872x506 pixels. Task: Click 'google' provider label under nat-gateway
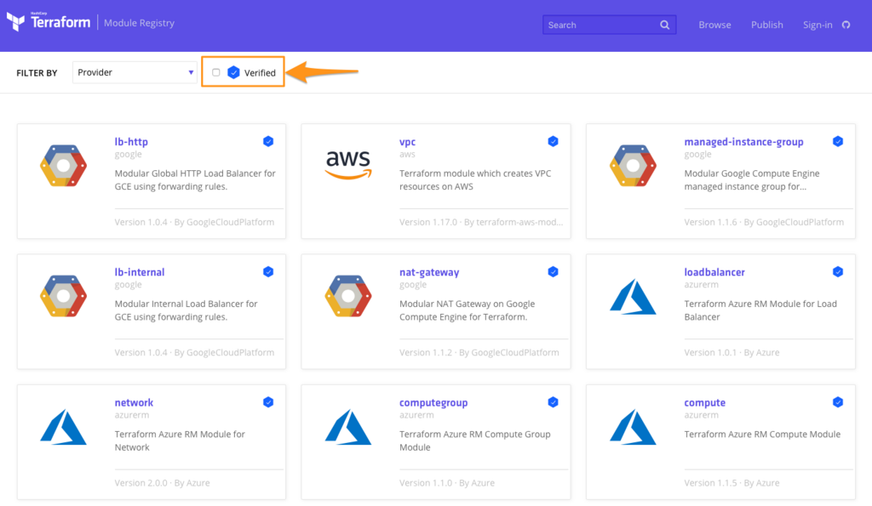[413, 285]
